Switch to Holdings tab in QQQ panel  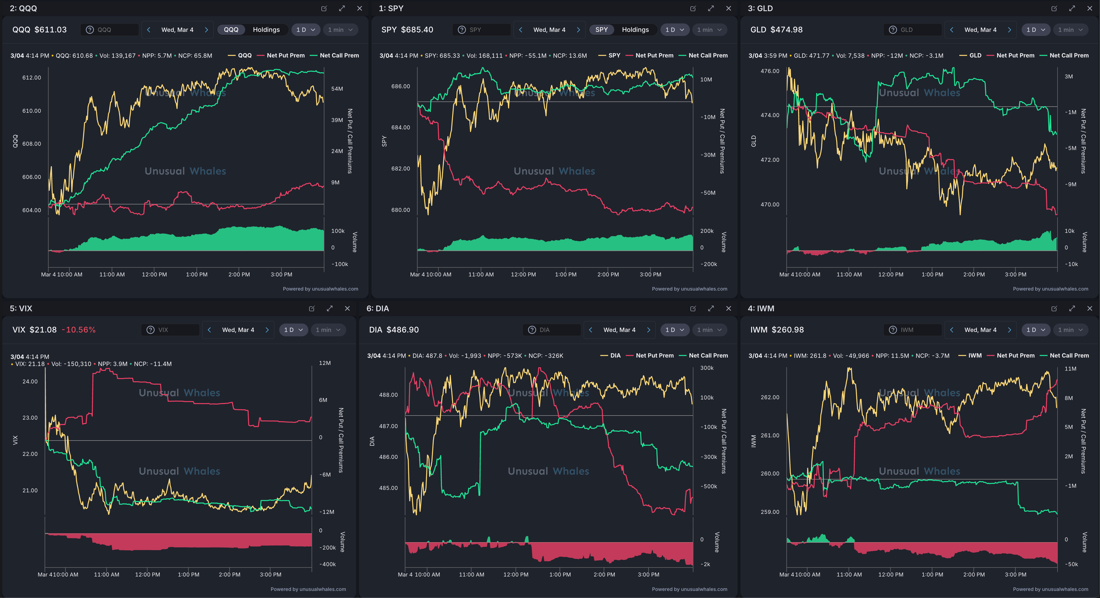[x=266, y=30]
